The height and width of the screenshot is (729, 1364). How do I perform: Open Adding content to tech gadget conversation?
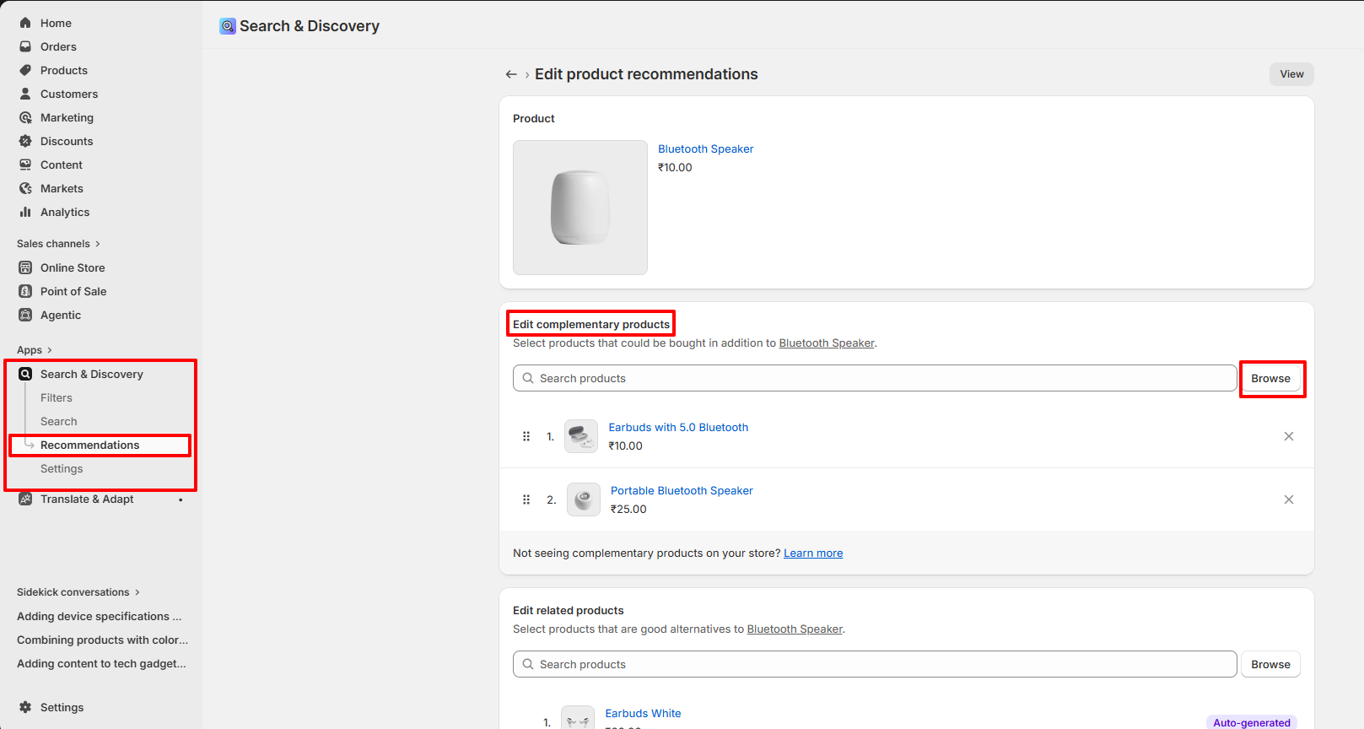(x=101, y=664)
